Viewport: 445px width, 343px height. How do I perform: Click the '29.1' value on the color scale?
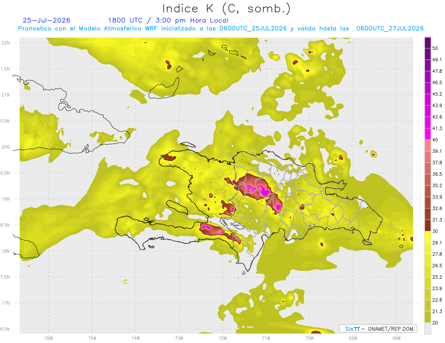pyautogui.click(x=438, y=243)
